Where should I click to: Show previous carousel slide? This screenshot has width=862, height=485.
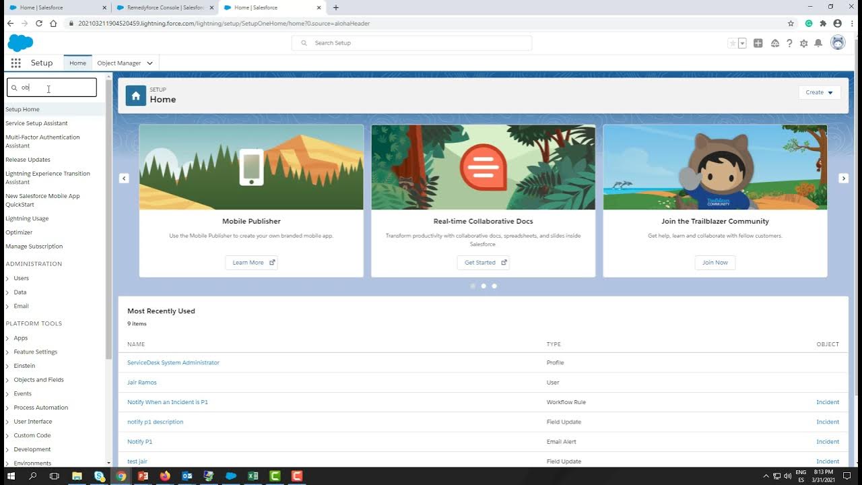pos(124,178)
